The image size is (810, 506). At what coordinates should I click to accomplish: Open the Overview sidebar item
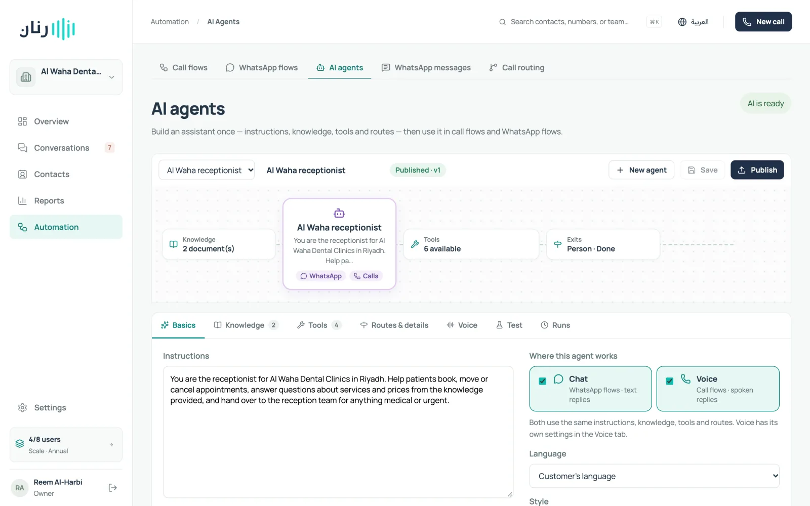coord(66,121)
